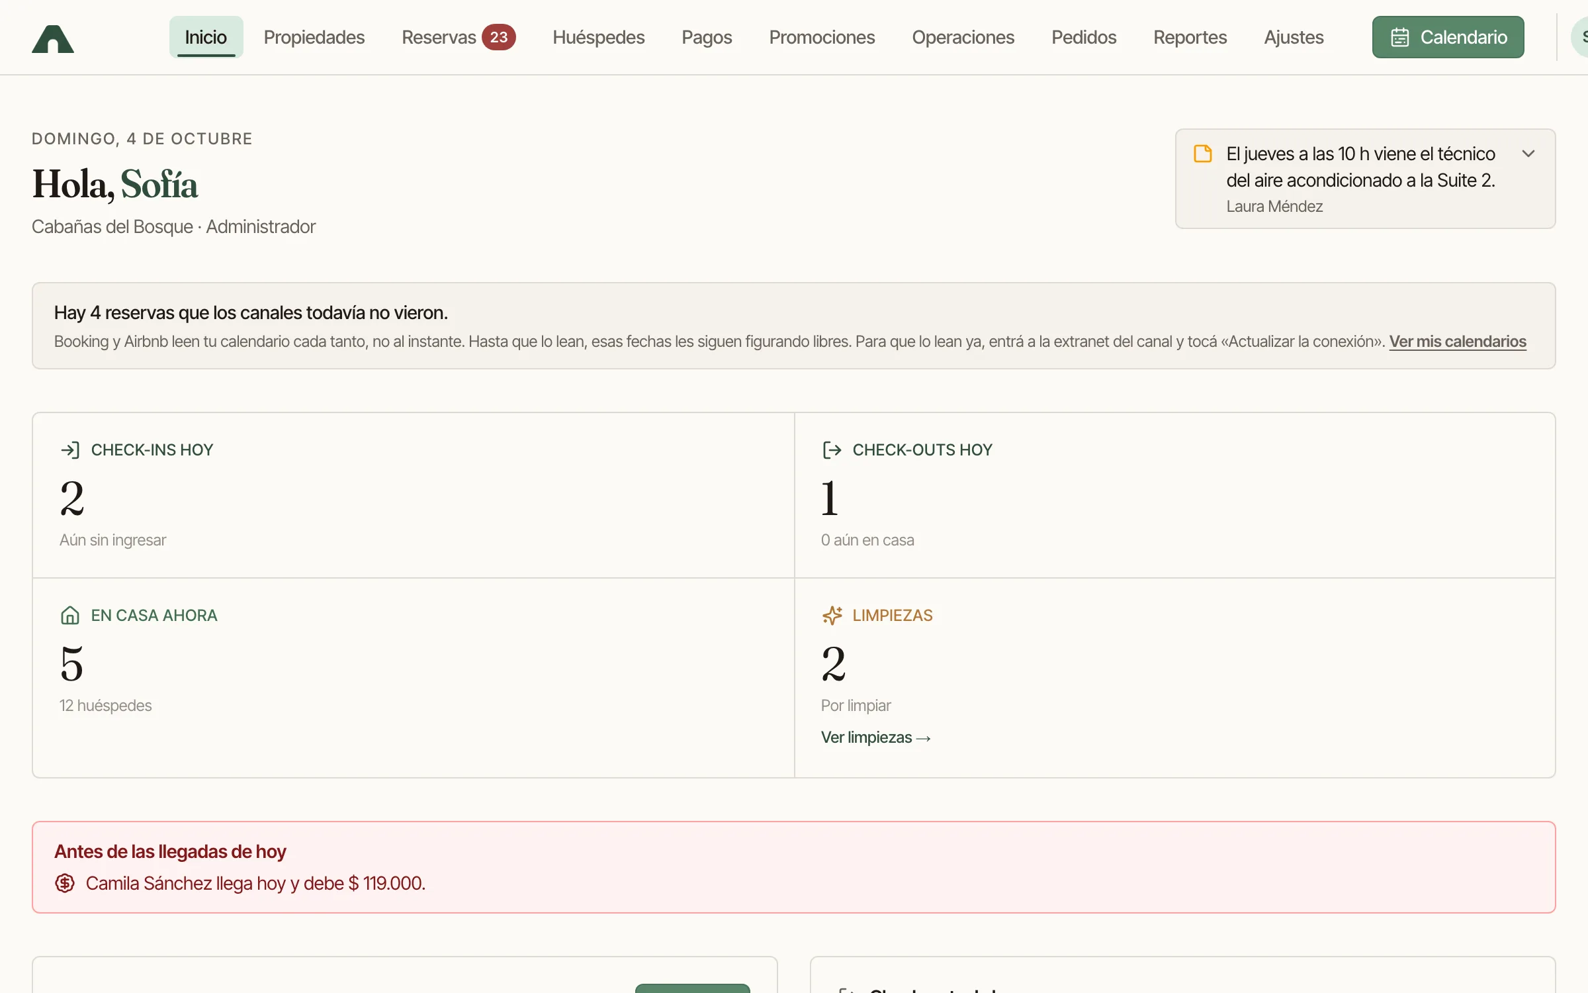1588x993 pixels.
Task: Open the Operaciones tab
Action: (963, 37)
